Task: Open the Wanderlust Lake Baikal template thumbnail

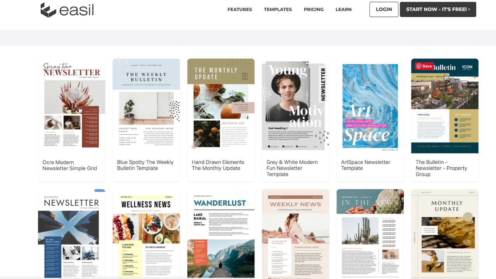Action: click(221, 232)
